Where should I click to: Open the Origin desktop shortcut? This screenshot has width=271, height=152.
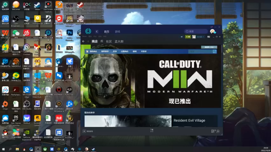tap(5, 105)
